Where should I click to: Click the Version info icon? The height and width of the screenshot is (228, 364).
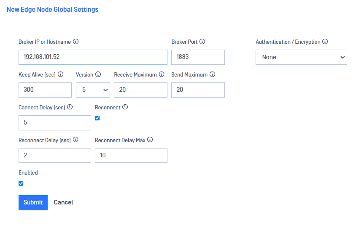pyautogui.click(x=98, y=74)
